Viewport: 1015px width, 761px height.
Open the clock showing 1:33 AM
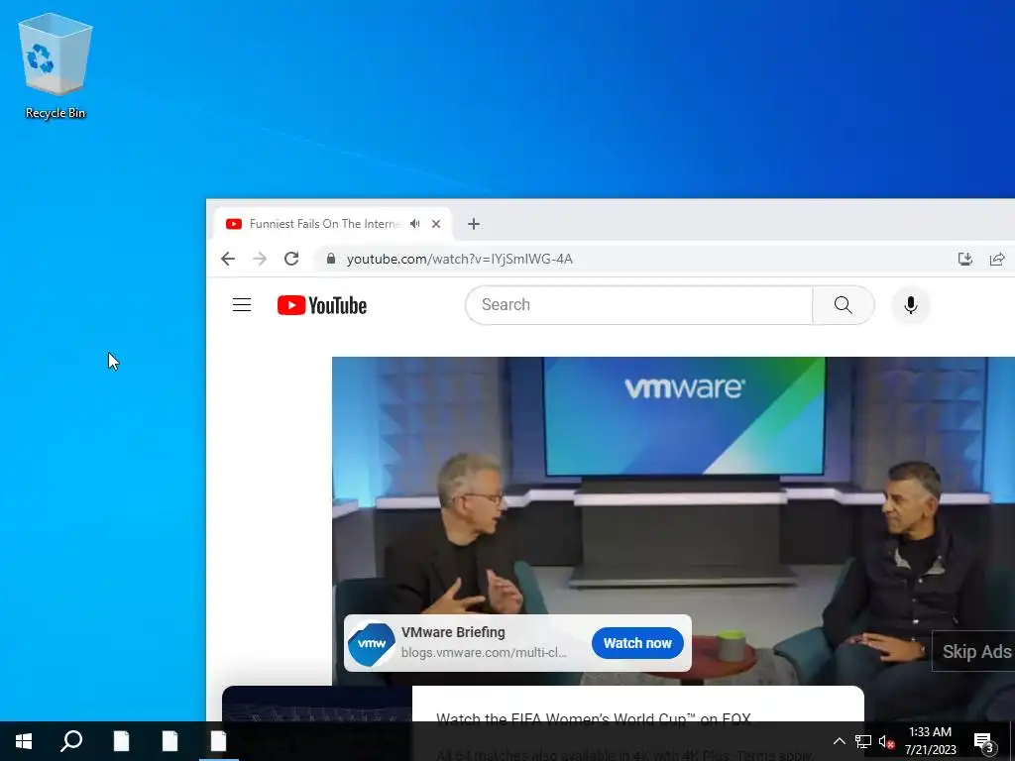tap(930, 741)
